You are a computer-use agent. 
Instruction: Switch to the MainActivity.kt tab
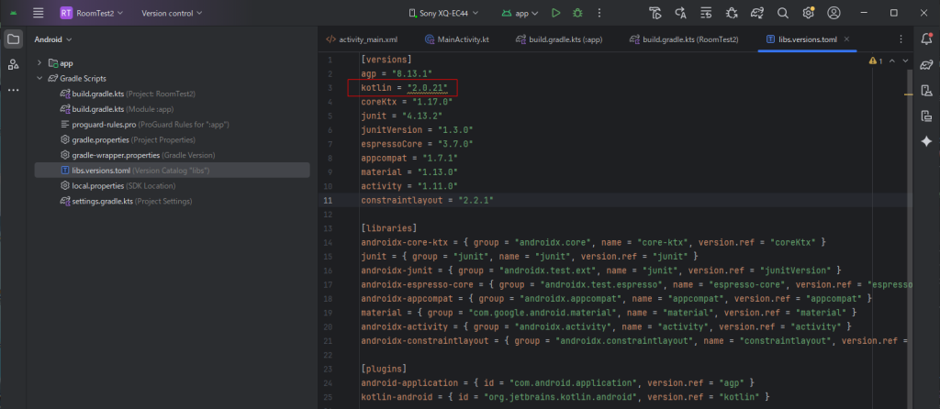pyautogui.click(x=463, y=39)
